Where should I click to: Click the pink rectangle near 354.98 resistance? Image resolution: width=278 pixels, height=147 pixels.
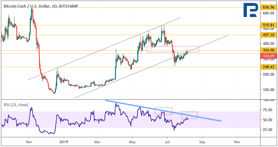(x=173, y=49)
